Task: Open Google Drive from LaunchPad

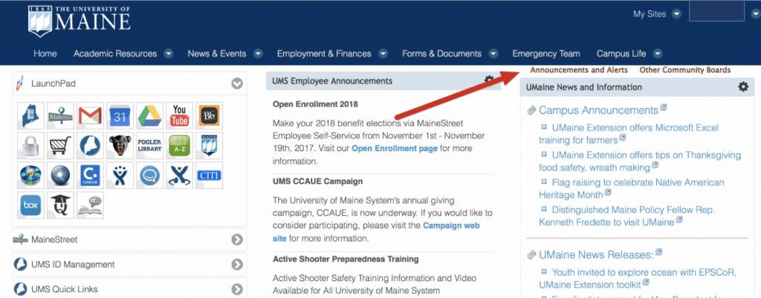Action: (x=149, y=116)
